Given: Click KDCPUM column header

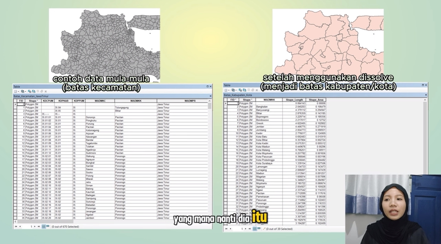Looking at the screenshot, I should coord(48,101).
